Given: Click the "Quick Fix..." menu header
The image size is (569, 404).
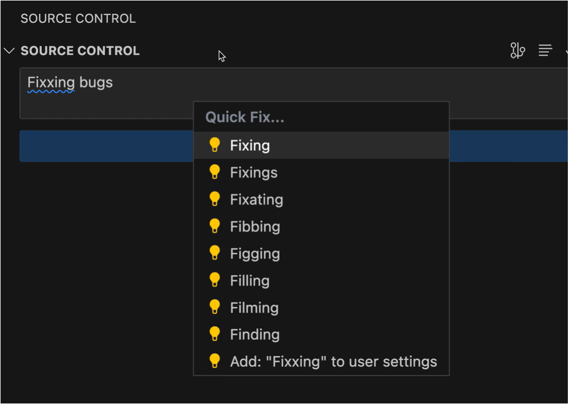Looking at the screenshot, I should pos(245,118).
